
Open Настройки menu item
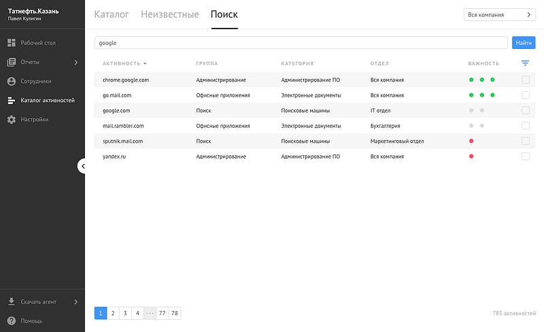pos(35,120)
